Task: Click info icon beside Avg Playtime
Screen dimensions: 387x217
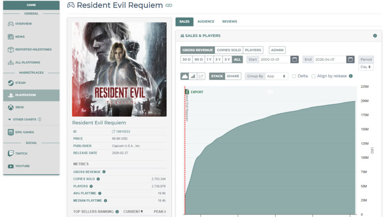Action: click(100, 193)
